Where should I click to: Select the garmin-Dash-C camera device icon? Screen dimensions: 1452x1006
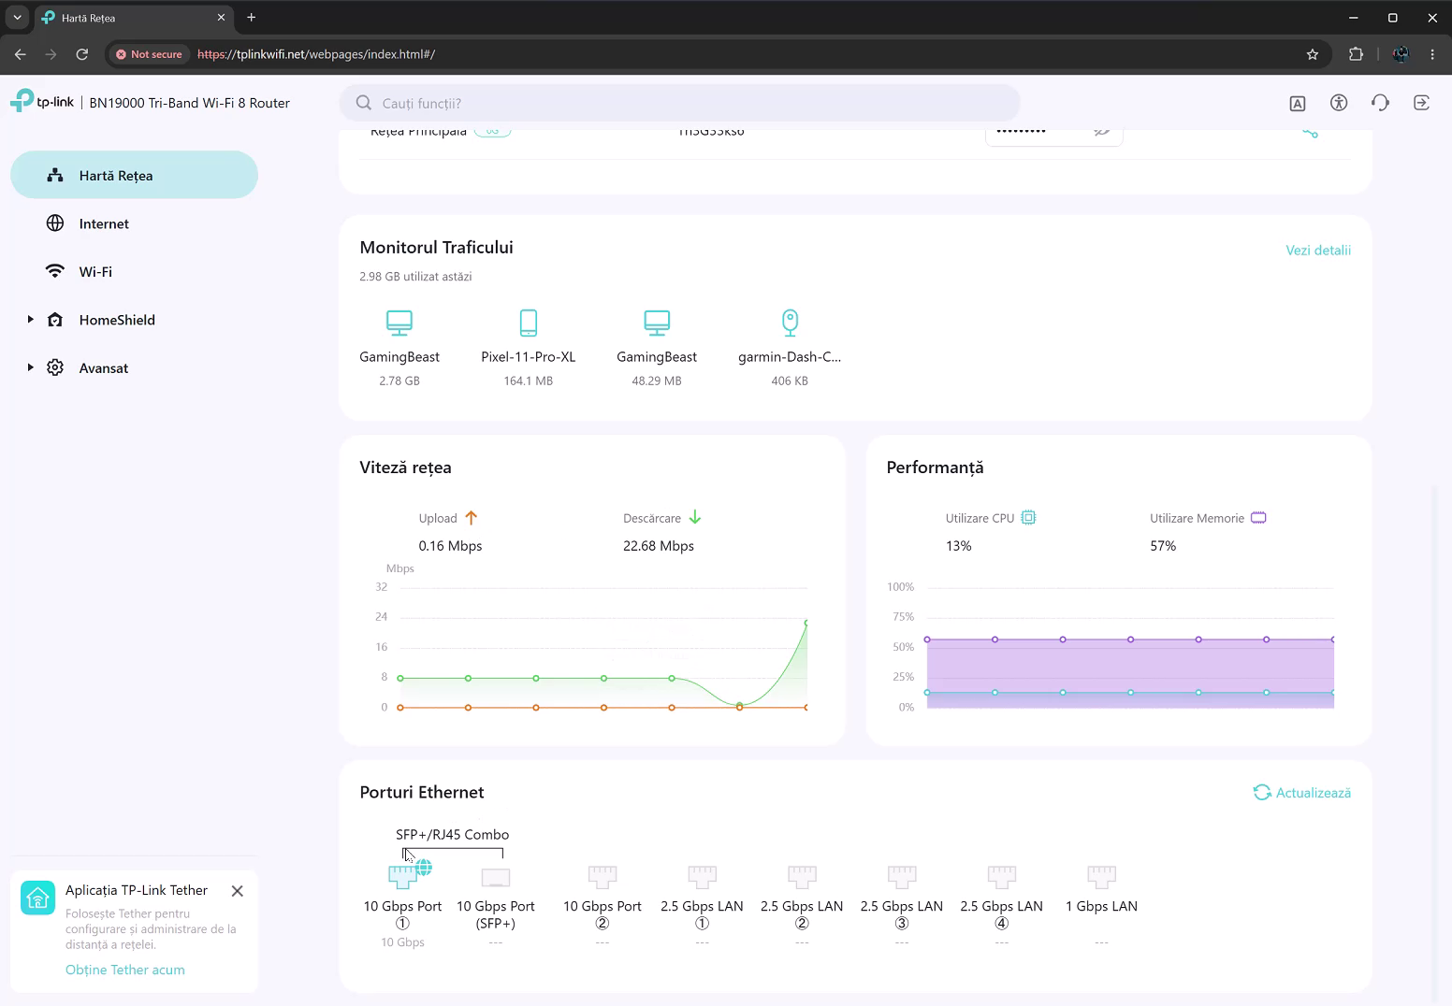pos(790,323)
